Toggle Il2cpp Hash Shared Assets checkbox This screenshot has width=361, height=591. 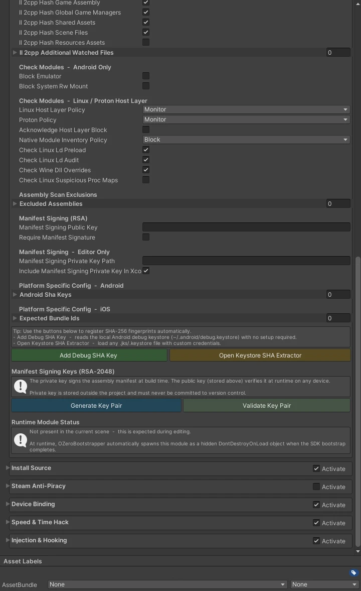click(146, 22)
